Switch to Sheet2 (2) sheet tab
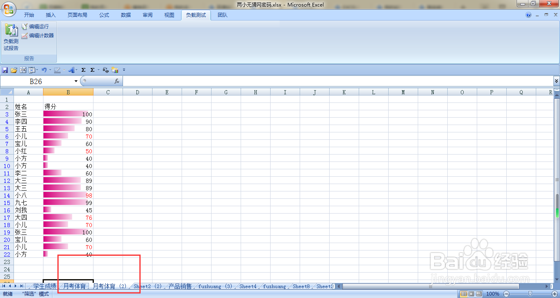The height and width of the screenshot is (298, 560). pos(148,286)
